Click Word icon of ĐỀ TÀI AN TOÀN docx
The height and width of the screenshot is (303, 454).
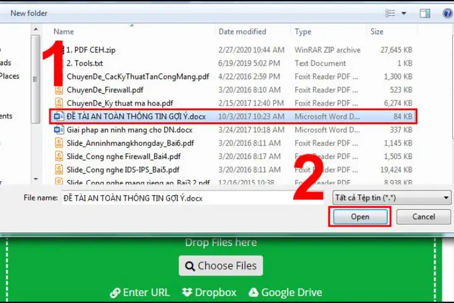pos(59,117)
